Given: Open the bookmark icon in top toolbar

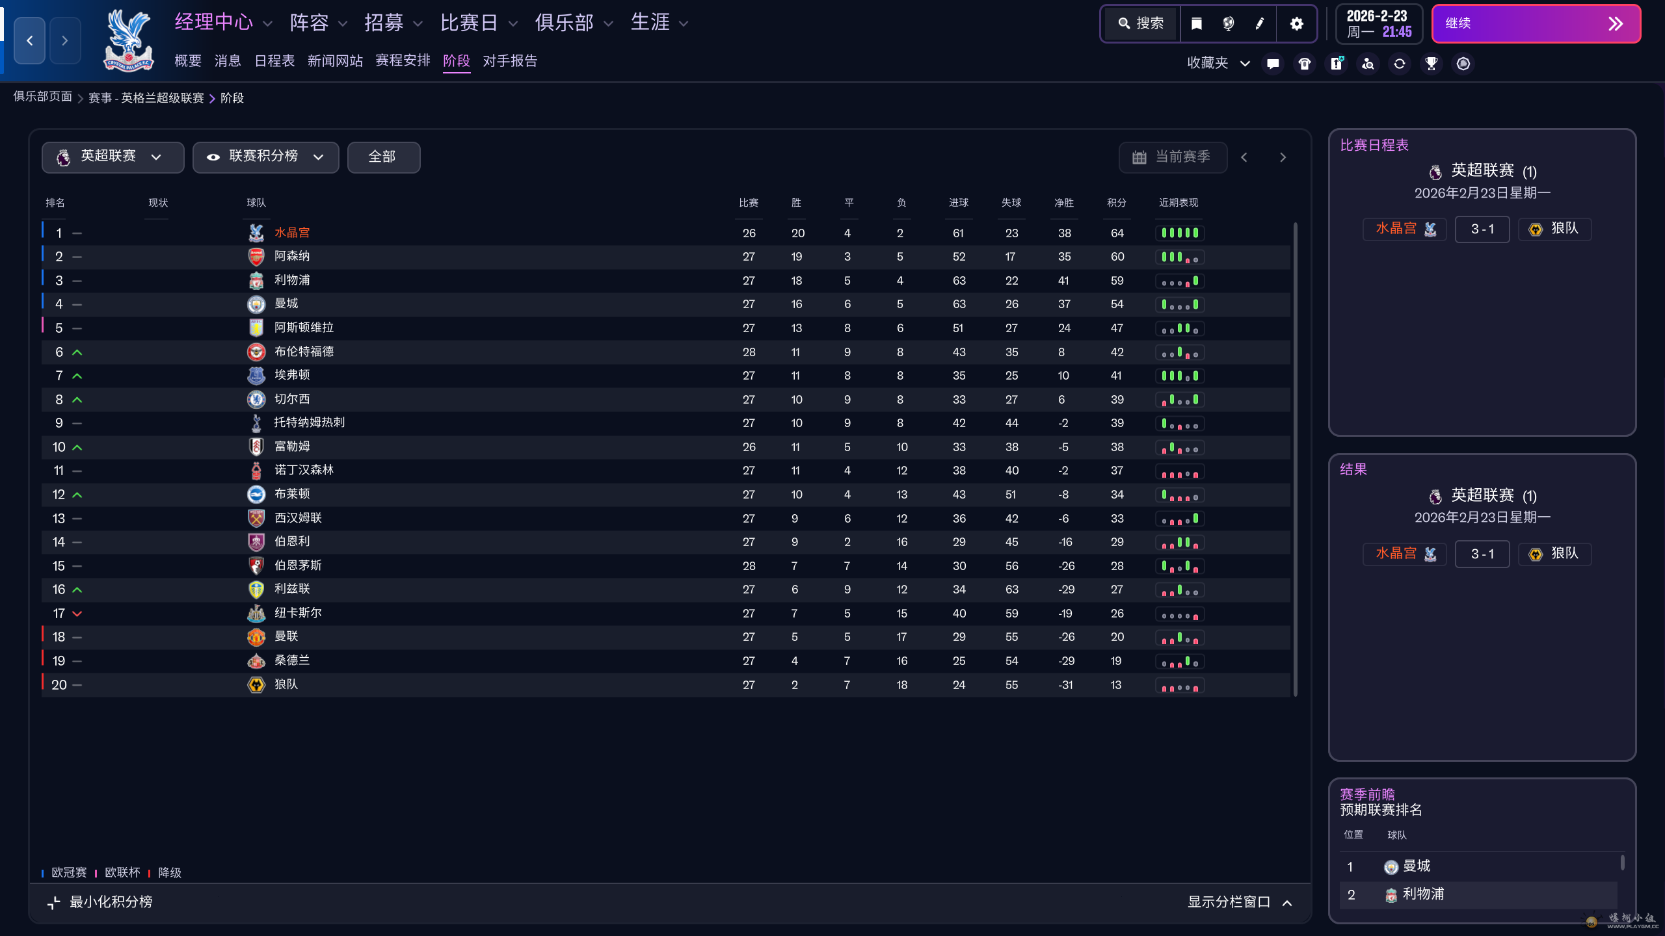Looking at the screenshot, I should pyautogui.click(x=1196, y=24).
